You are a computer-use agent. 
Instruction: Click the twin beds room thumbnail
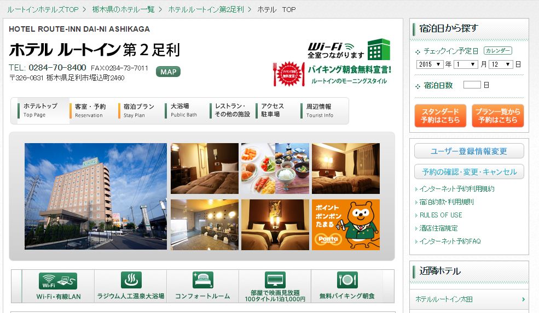[x=275, y=225]
